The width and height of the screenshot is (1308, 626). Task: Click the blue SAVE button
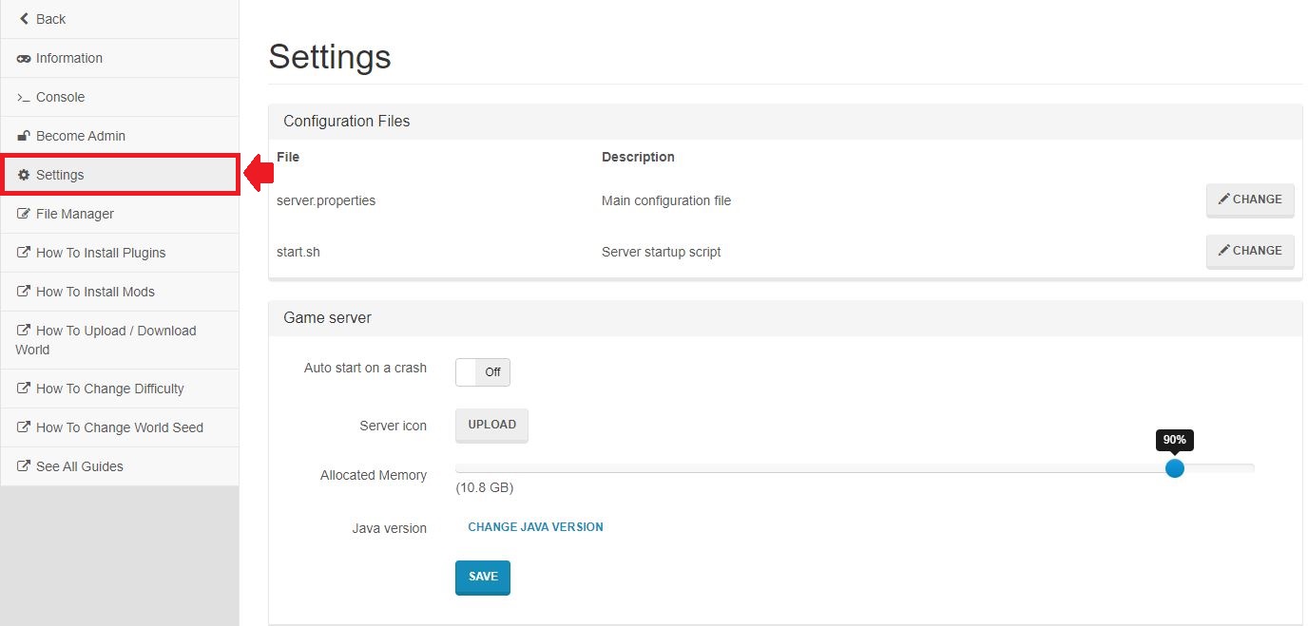click(483, 577)
